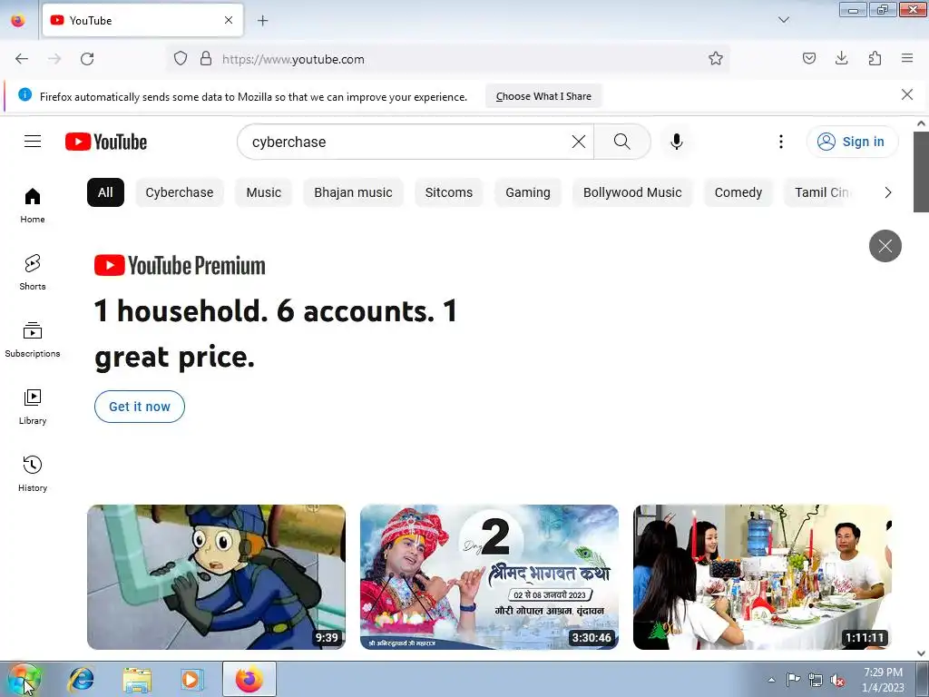The height and width of the screenshot is (697, 929).
Task: Open a new browser tab
Action: pos(262,21)
